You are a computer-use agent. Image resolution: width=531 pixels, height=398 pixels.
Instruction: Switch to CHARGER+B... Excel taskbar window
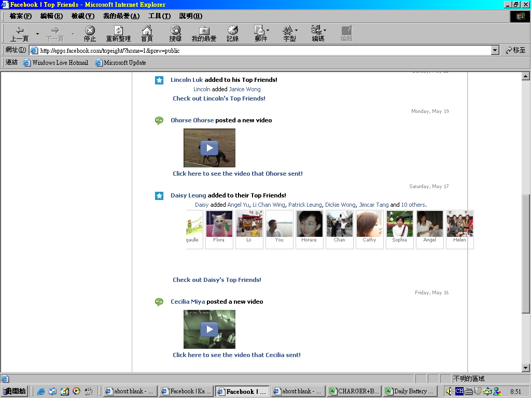pos(355,391)
